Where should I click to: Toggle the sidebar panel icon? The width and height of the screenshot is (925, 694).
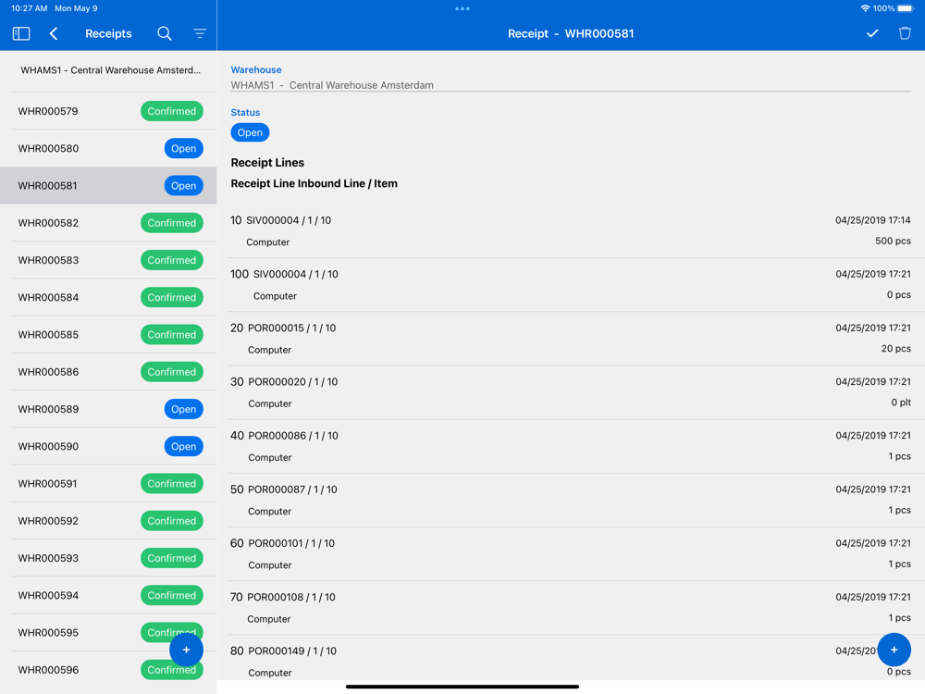(21, 33)
